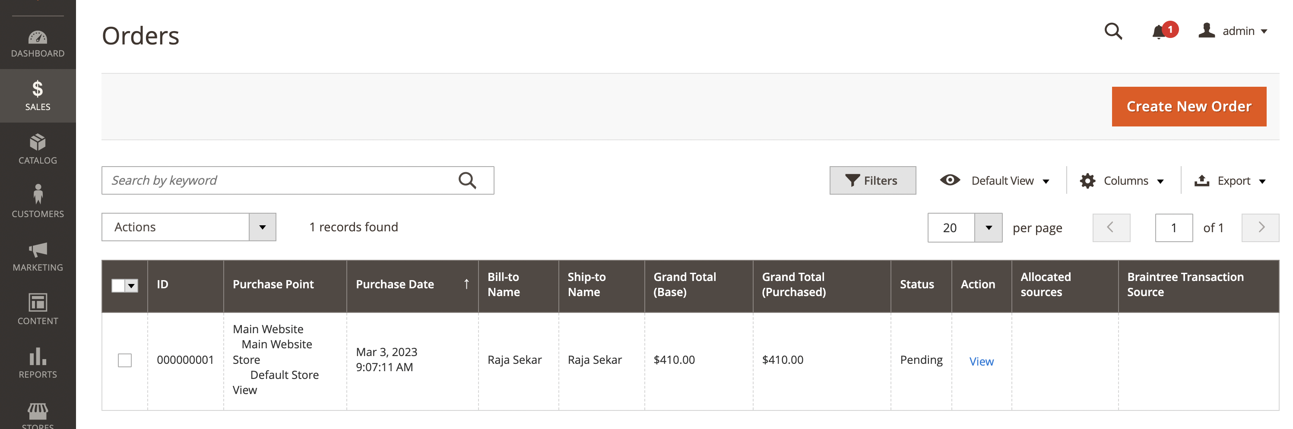Image resolution: width=1293 pixels, height=429 pixels.
Task: Click the Create New Order button
Action: [x=1188, y=106]
